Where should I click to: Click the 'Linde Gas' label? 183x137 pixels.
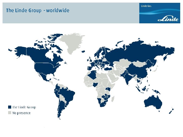pos(146,6)
